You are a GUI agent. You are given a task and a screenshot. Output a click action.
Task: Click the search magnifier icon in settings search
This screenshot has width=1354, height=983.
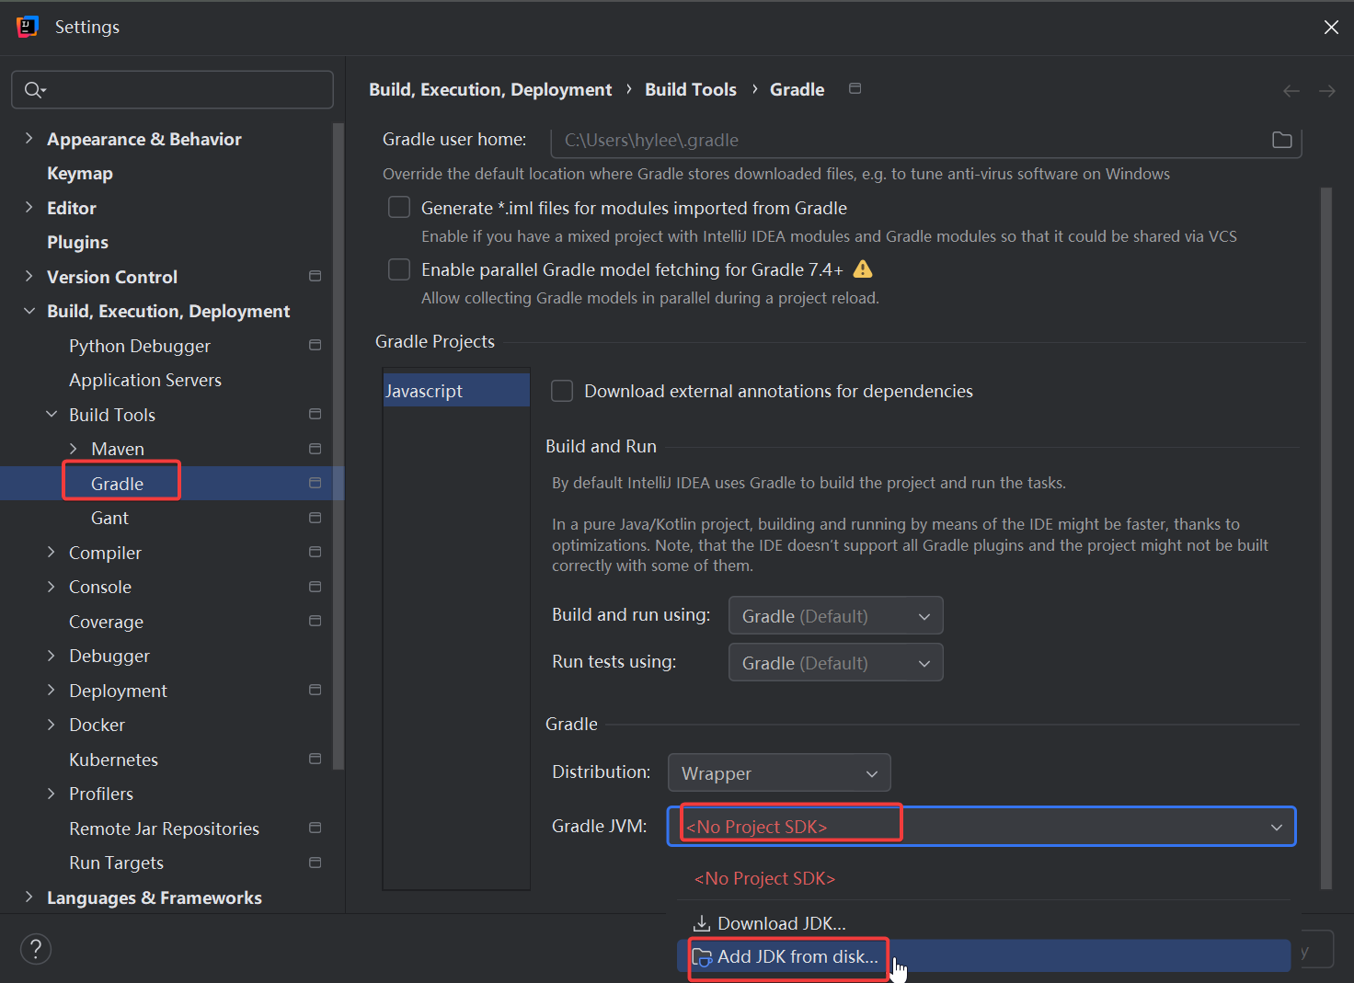point(34,90)
